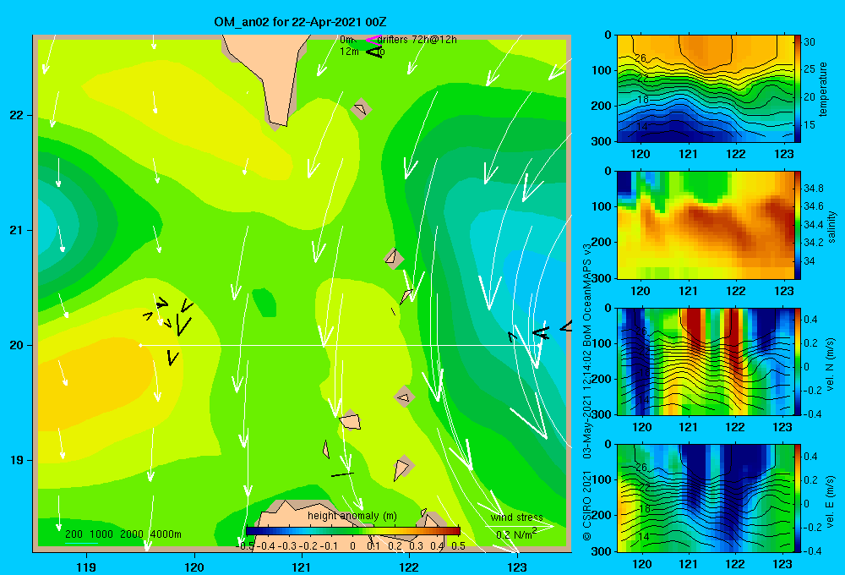Viewport: 845px width, 575px height.
Task: Click the '34.8' tick on salinity colorbar
Action: point(813,189)
